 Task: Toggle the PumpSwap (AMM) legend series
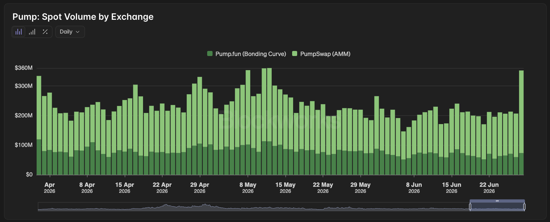click(x=321, y=54)
